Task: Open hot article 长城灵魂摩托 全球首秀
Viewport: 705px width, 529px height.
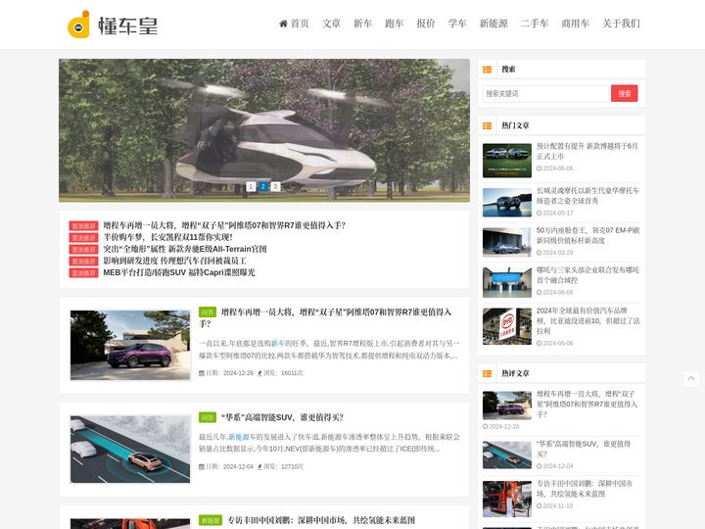Action: [587, 196]
